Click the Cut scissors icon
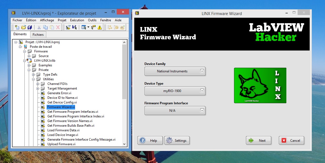 [x=39, y=27]
